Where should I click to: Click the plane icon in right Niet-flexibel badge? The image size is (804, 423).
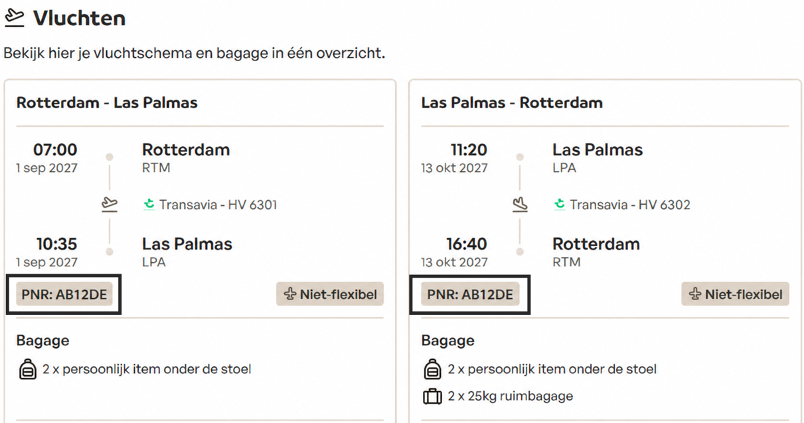(x=694, y=294)
